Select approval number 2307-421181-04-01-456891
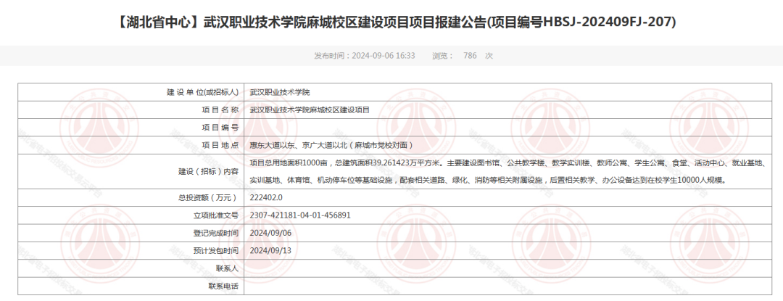Screen dimensions: 783x301 300,215
